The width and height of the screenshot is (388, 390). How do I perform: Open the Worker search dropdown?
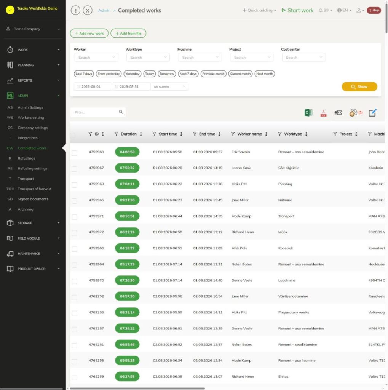tap(96, 58)
